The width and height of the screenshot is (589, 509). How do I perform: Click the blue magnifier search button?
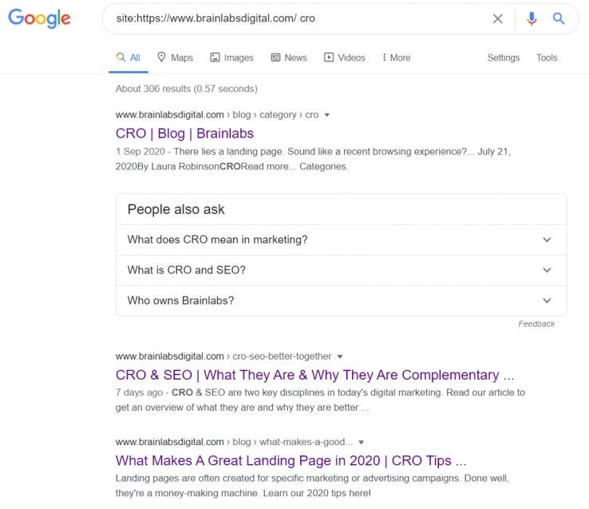559,18
